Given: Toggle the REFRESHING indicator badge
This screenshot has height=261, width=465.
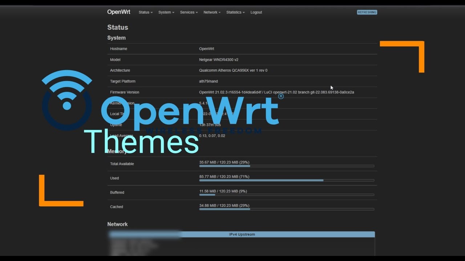Looking at the screenshot, I should coord(367,12).
